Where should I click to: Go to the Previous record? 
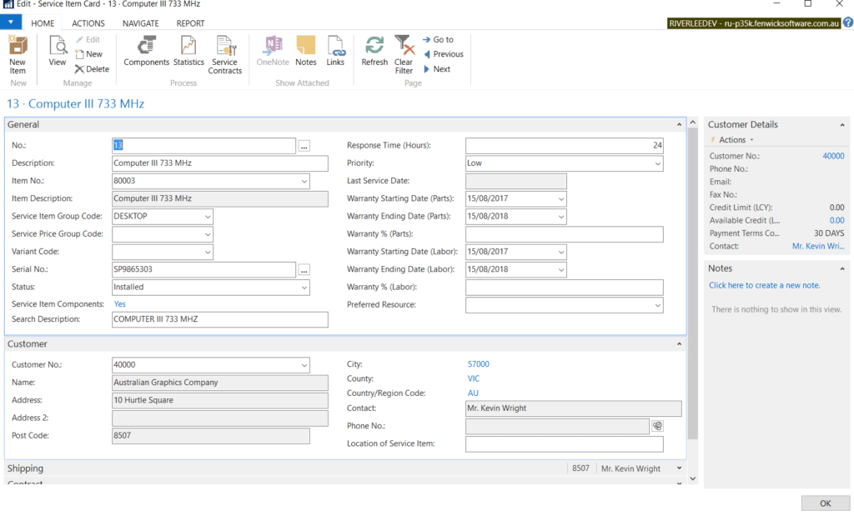point(444,54)
